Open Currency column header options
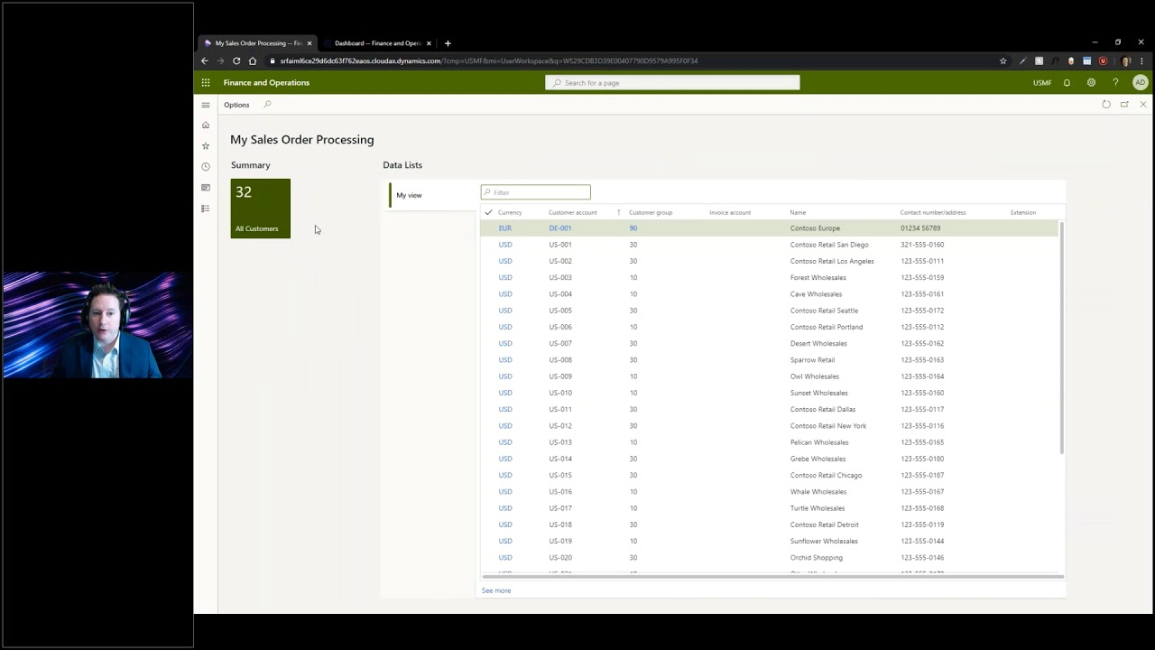Viewport: 1155px width, 650px height. point(510,212)
